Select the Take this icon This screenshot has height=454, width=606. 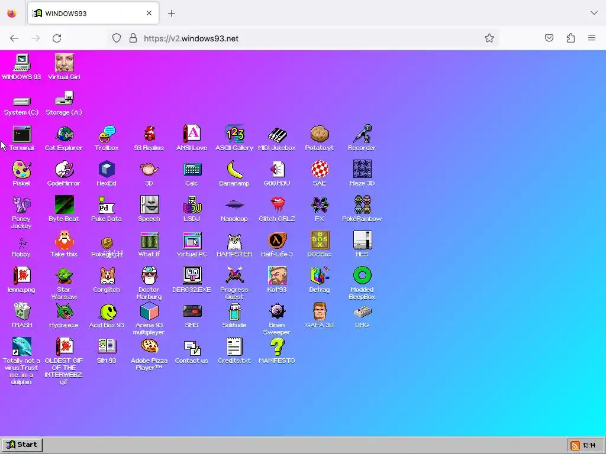[x=64, y=241]
